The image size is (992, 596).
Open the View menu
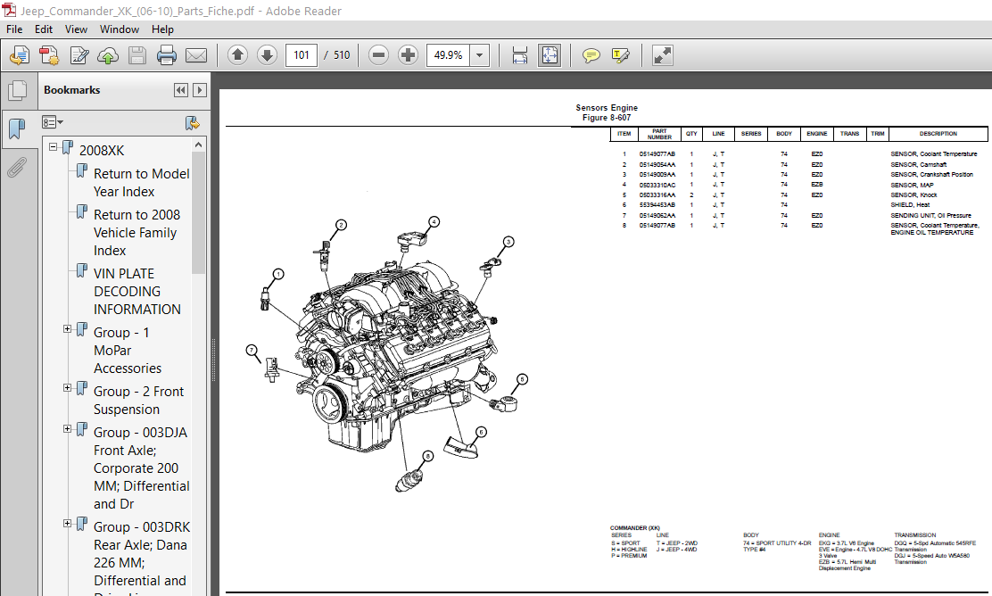76,29
